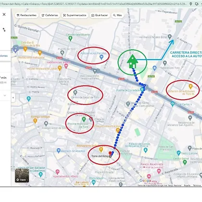Select the Puerta de Corredera landmark pin
Image resolution: width=202 pixels, height=202 pixels.
[x=142, y=89]
